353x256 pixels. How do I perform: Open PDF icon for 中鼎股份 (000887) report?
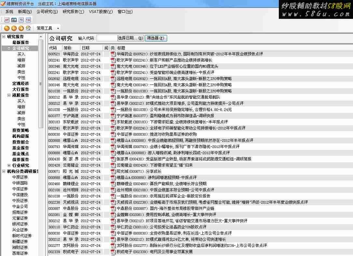[113, 209]
